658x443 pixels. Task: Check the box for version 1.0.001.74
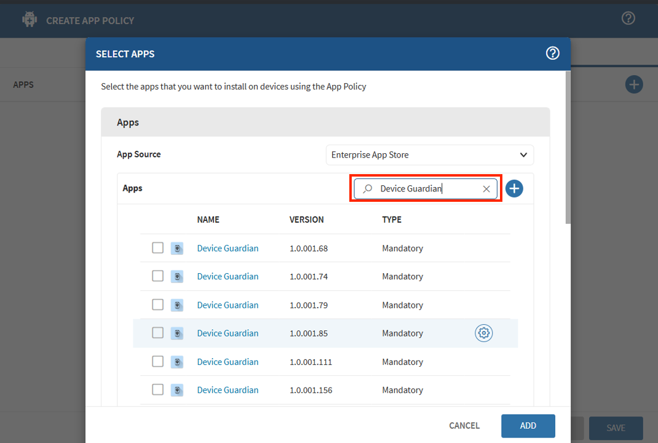coord(158,276)
